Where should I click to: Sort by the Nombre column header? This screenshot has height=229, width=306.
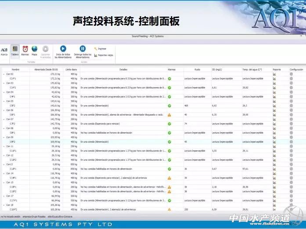[x=16, y=70]
